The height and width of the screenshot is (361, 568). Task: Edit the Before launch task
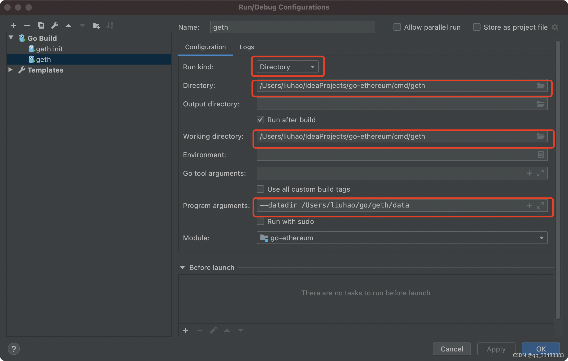tap(213, 330)
